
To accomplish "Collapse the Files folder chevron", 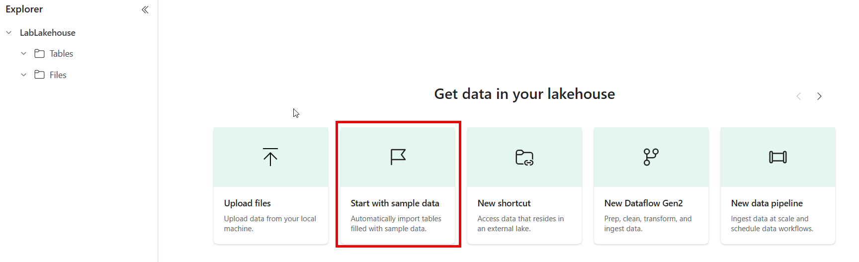I will (23, 75).
